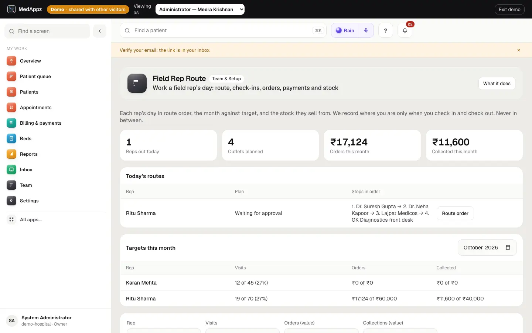Open the Viewing as role dropdown
532x333 pixels.
point(200,9)
